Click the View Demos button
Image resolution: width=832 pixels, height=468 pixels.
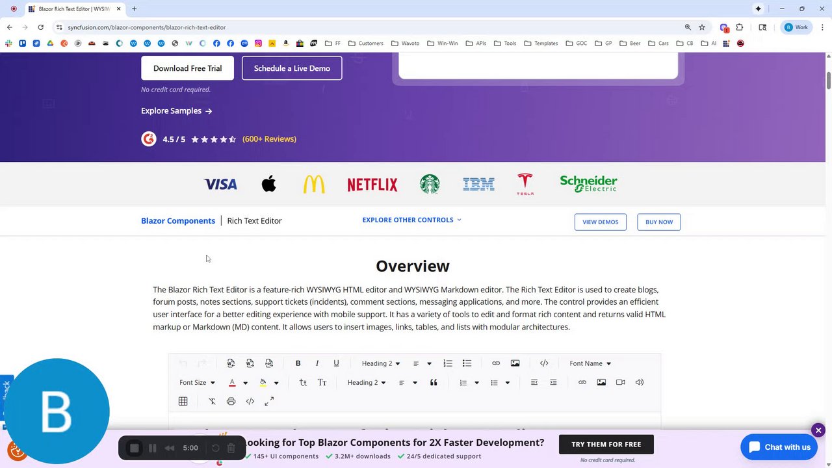point(601,222)
